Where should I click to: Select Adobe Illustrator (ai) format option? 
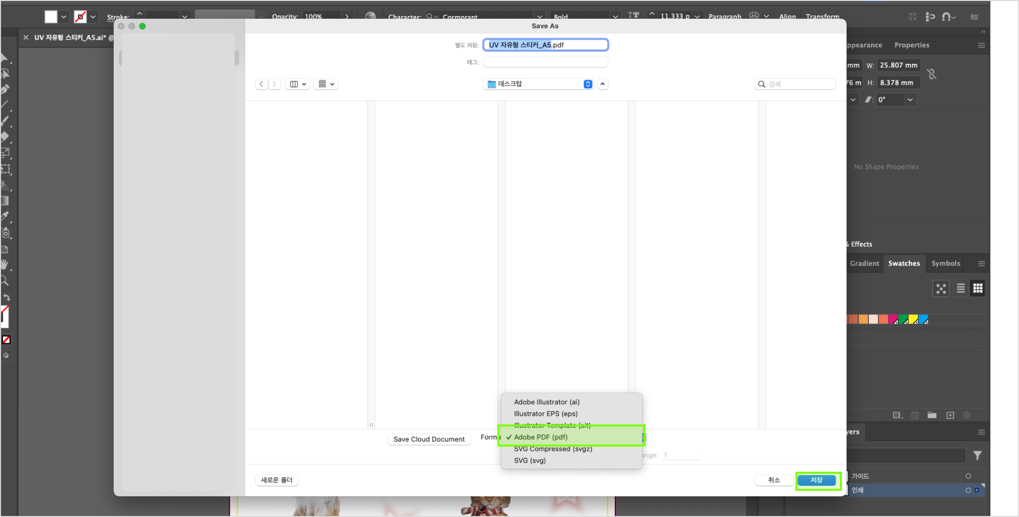[x=546, y=402]
